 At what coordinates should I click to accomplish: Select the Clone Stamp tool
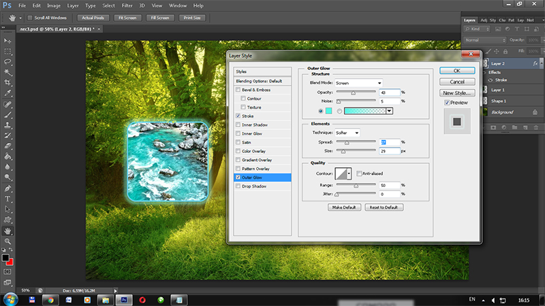click(7, 125)
